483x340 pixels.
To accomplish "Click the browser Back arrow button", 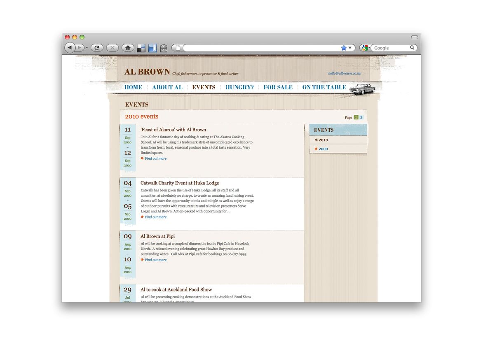I will pyautogui.click(x=70, y=48).
